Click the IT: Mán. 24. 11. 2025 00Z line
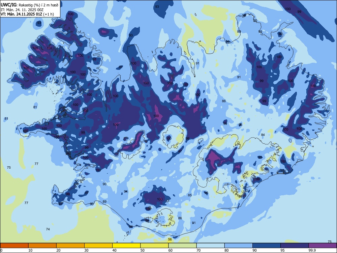The width and height of the screenshot is (337, 253). click(x=22, y=10)
